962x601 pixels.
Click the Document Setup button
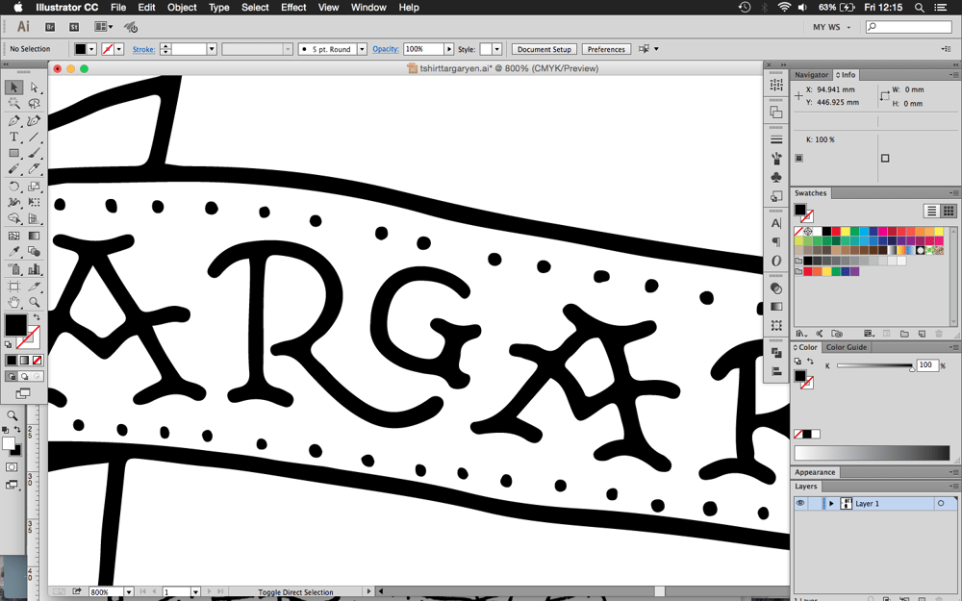(x=544, y=49)
